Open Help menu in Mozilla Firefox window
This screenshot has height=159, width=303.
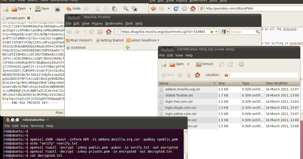tap(139, 23)
